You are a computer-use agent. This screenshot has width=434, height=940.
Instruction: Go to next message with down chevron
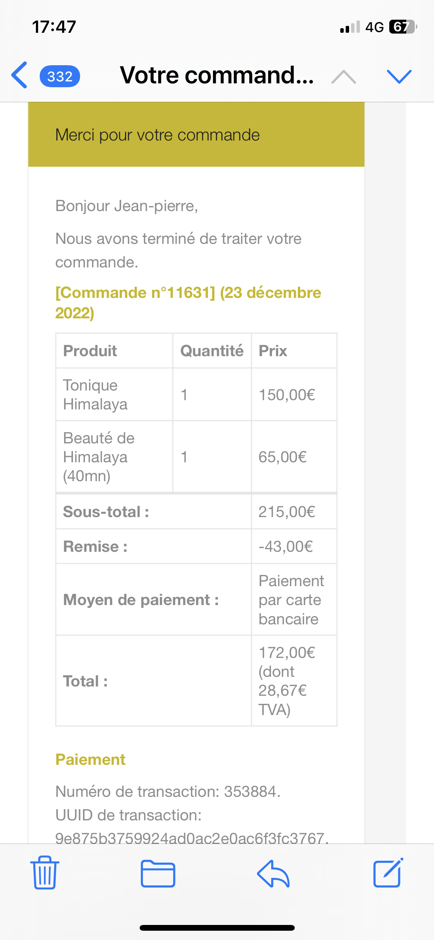399,76
